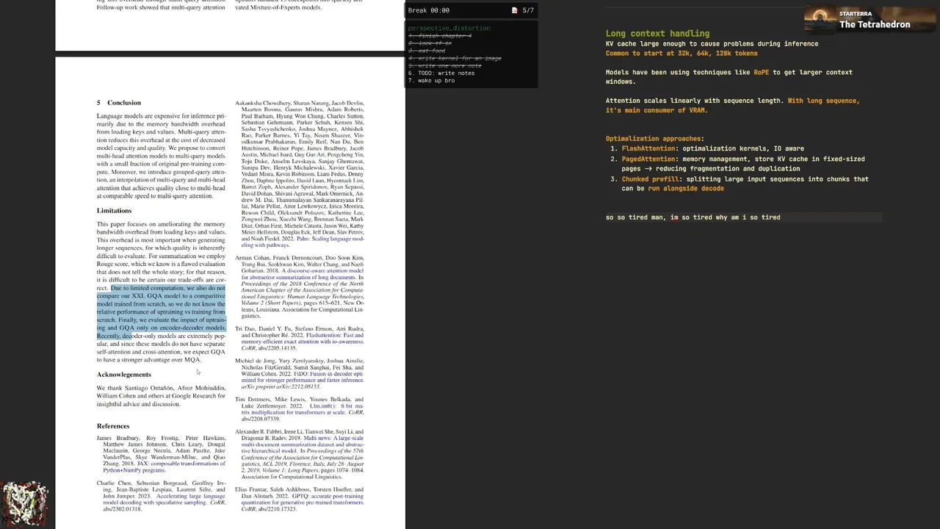
Task: Click the 'PagedAttention' item in the notes list
Action: (x=649, y=159)
